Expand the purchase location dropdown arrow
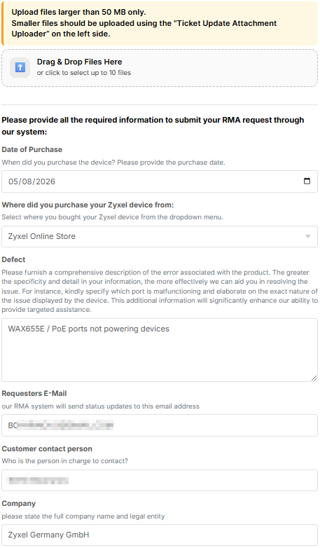 point(308,237)
